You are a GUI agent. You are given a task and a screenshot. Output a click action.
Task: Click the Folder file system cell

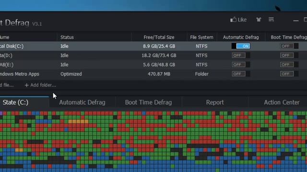tap(201, 74)
